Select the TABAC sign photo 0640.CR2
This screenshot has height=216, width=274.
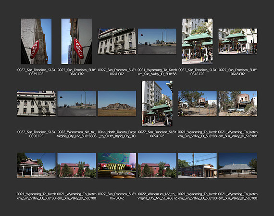[x=76, y=41]
